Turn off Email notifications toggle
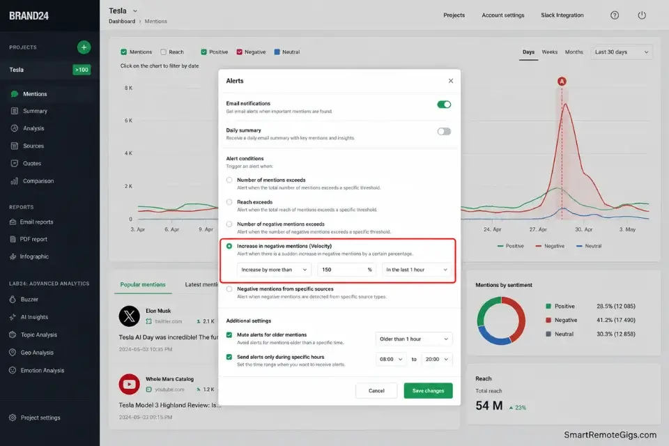Viewport: 669px width, 446px height. (x=444, y=105)
